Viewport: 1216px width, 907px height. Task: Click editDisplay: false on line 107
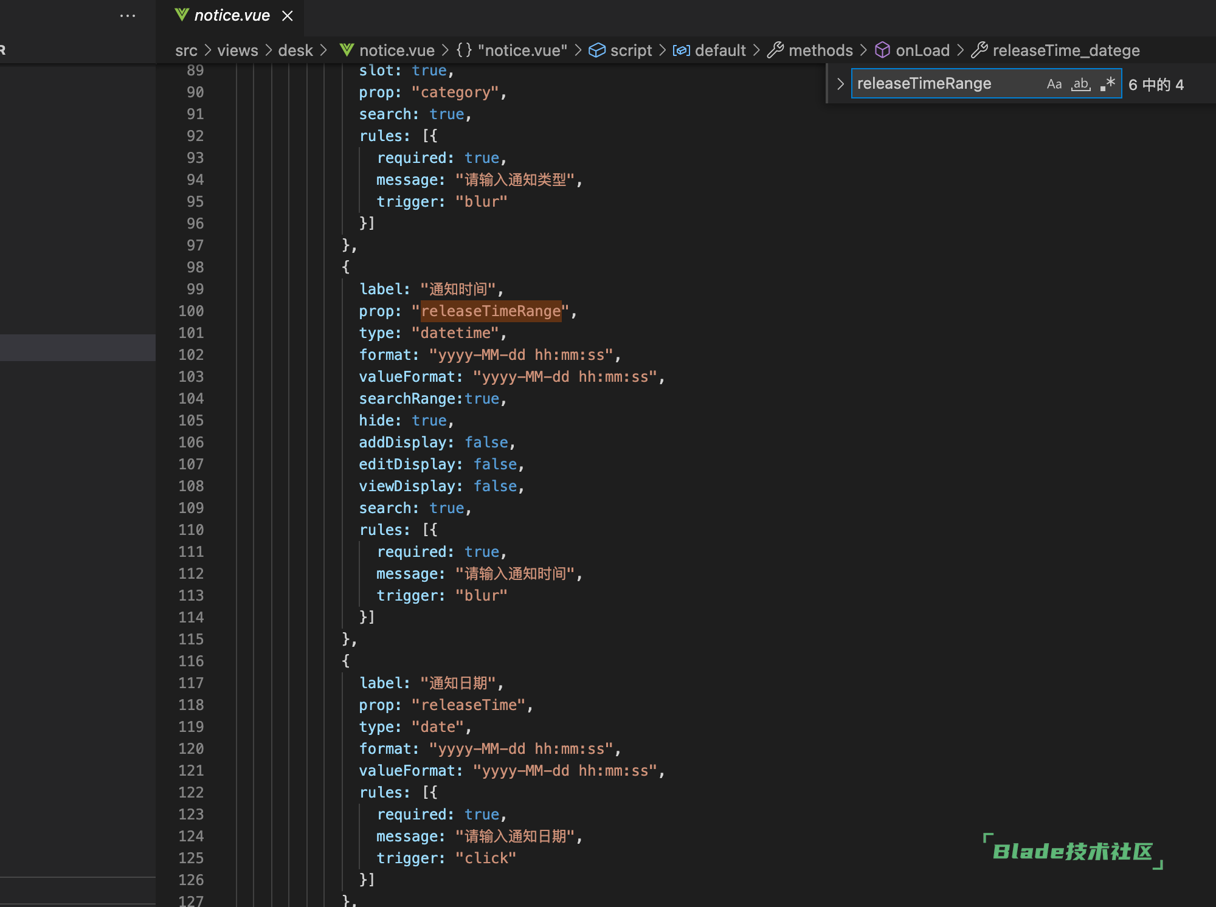(x=438, y=464)
